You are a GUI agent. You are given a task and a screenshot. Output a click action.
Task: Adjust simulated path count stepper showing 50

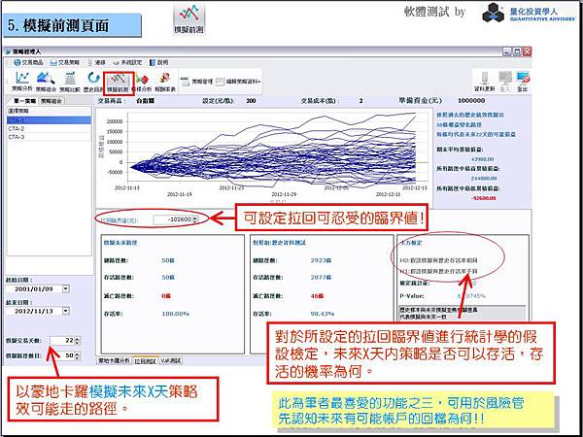click(78, 355)
